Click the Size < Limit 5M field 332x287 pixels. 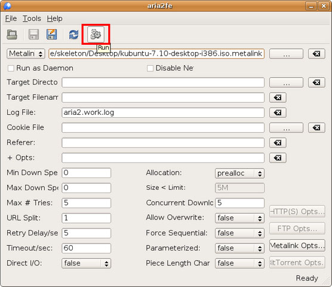click(239, 188)
